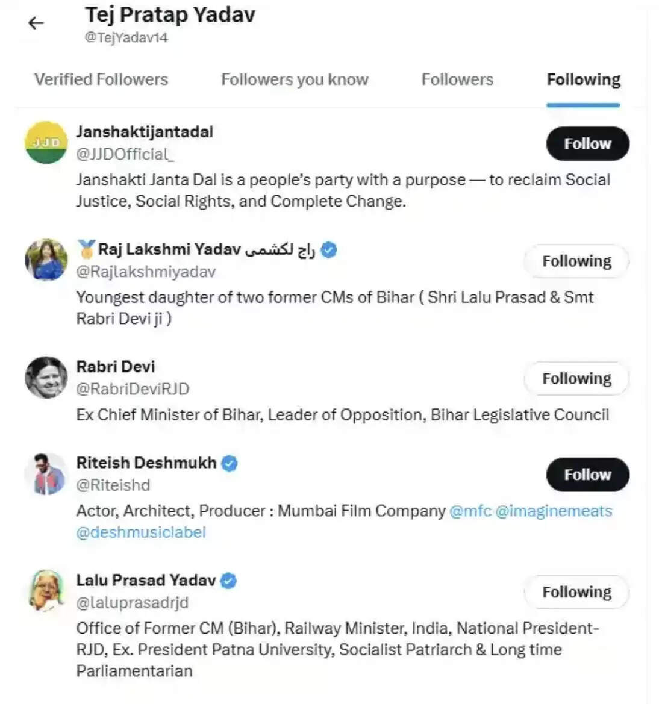The image size is (659, 704).
Task: Click Raj Lakshmi Yadav's blue verified badge
Action: coord(329,249)
